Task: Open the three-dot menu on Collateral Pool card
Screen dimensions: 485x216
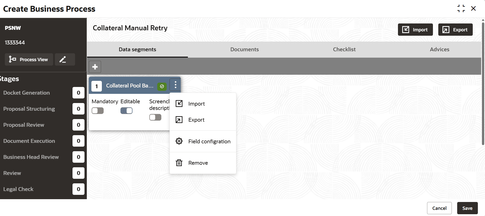Action: [175, 85]
